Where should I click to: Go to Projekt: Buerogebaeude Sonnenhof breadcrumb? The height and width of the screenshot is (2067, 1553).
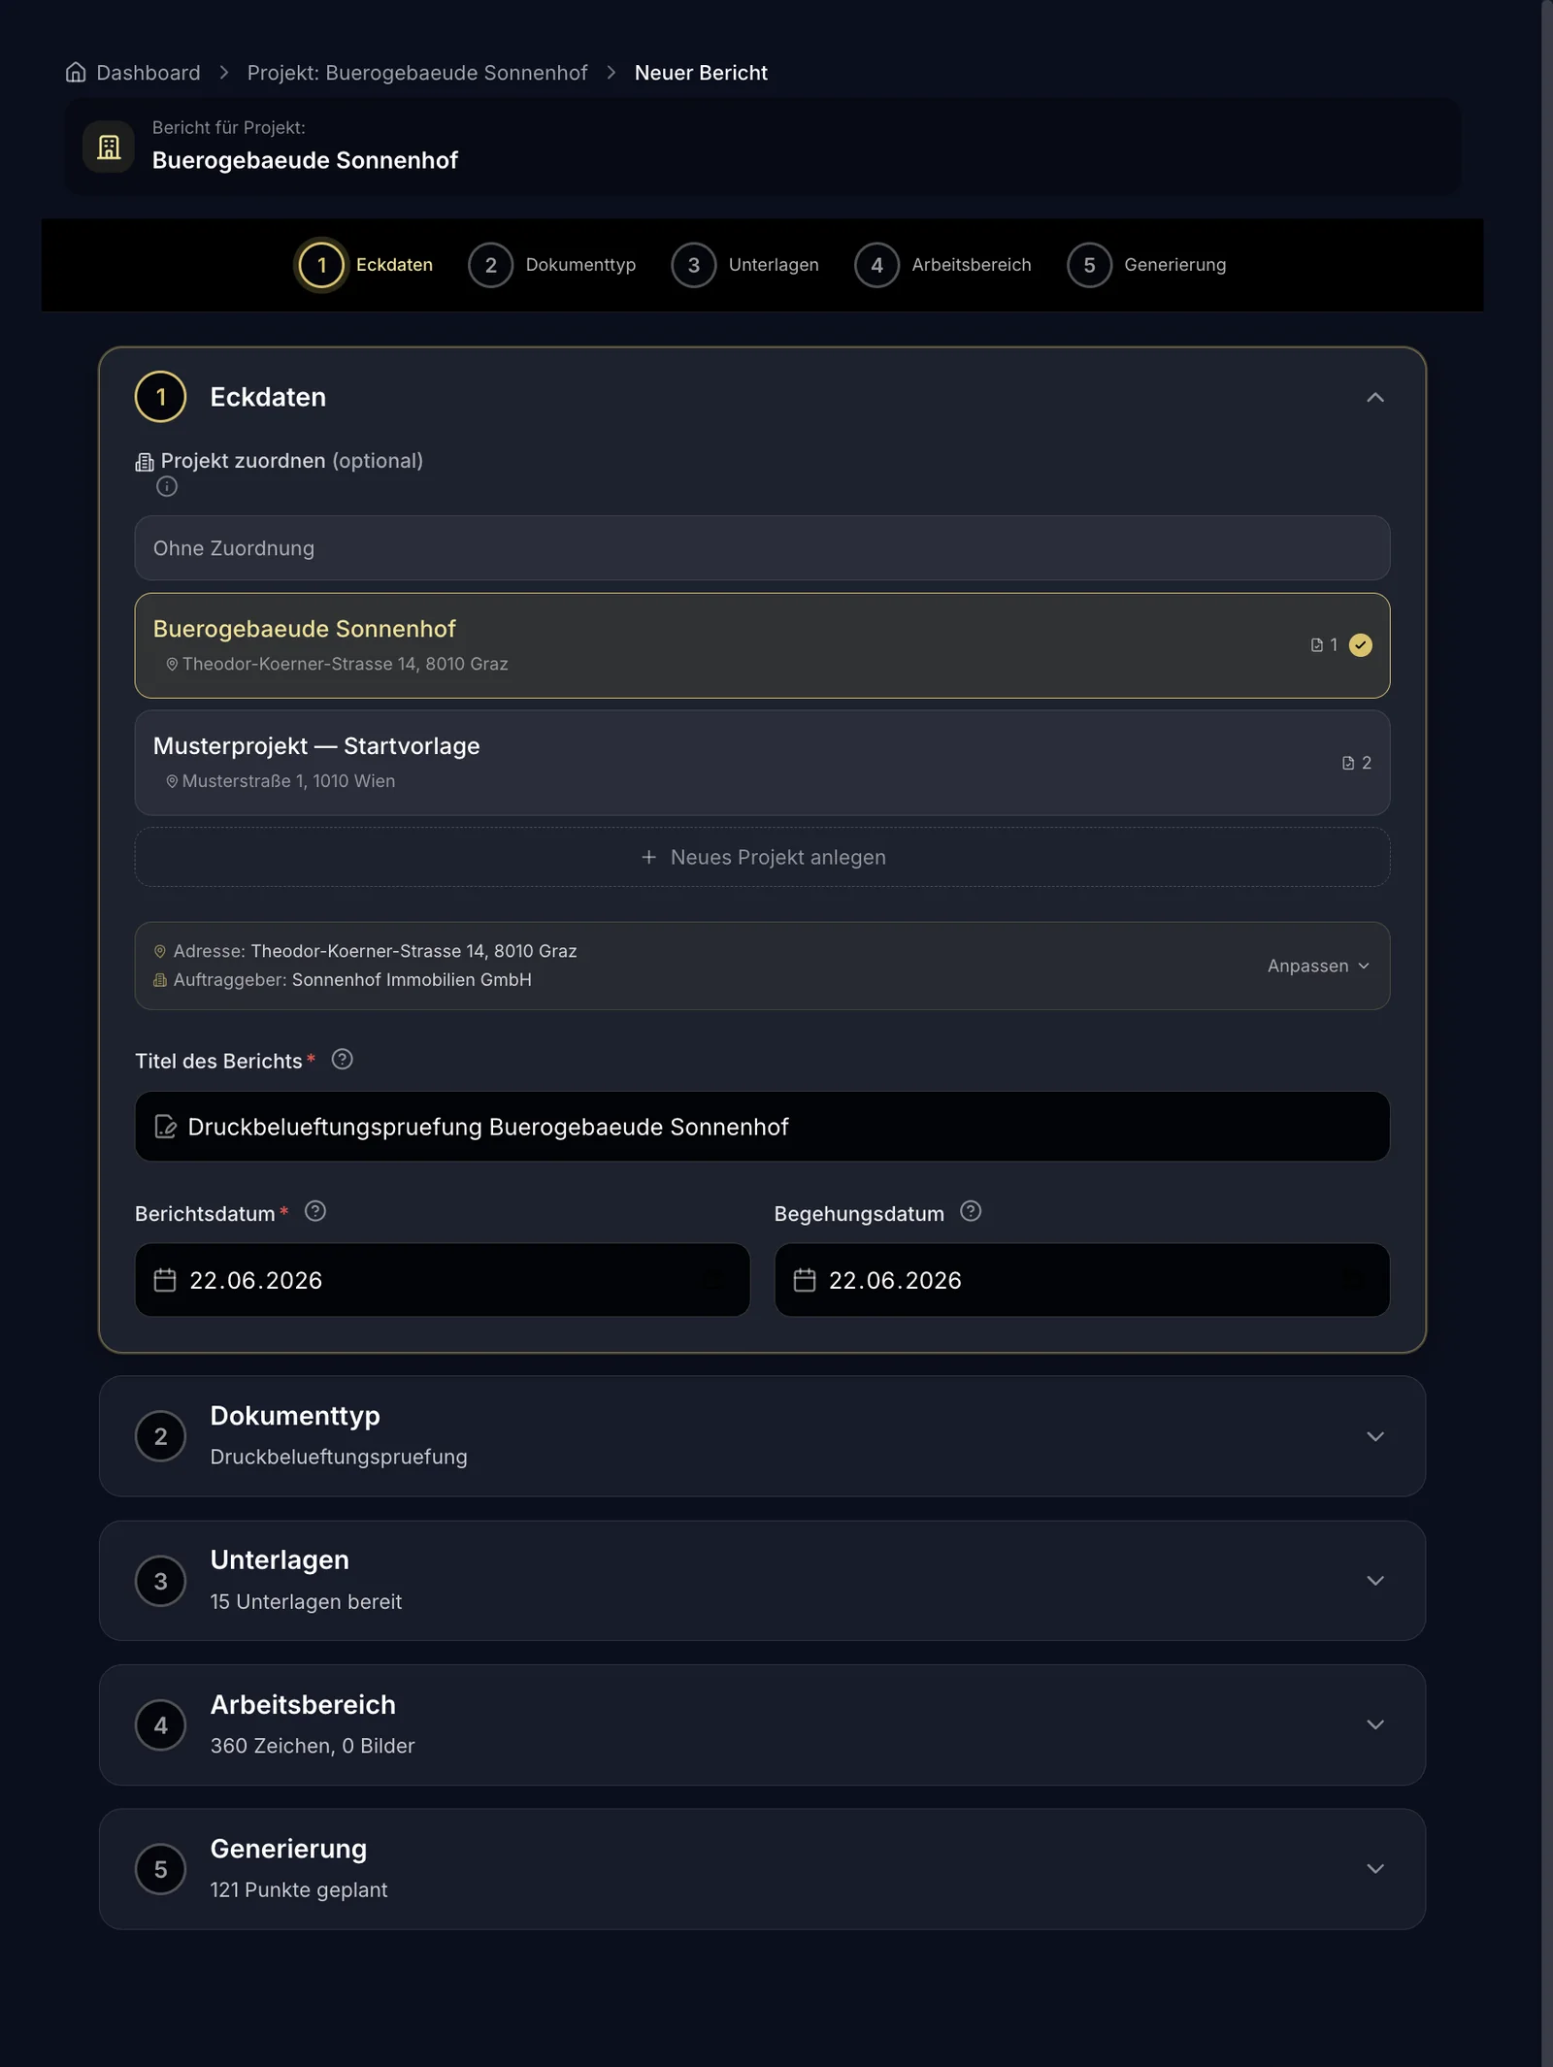point(417,73)
